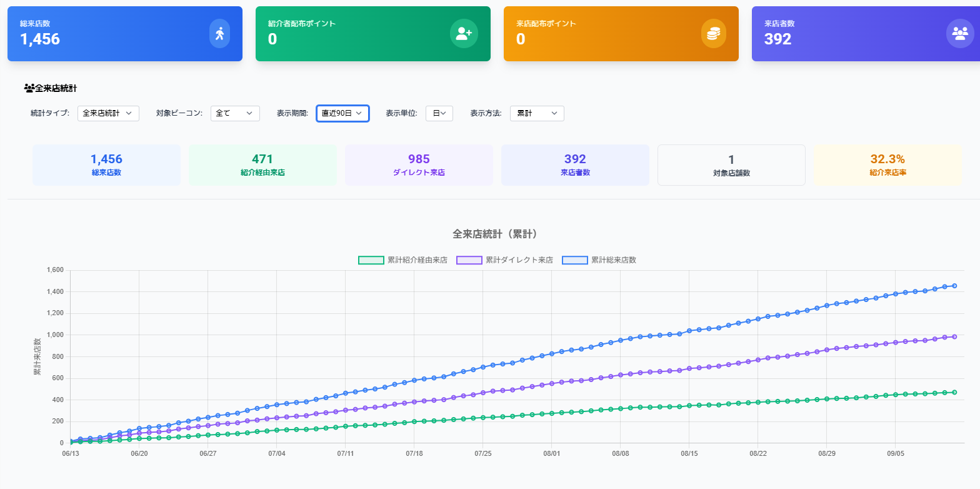Viewport: 980px width, 489px height.
Task: Open the 表示期間 dropdown set to 直近90日
Action: coord(342,113)
